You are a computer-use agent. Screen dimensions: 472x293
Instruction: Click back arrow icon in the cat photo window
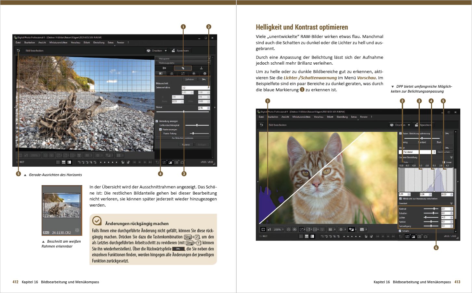tap(262, 125)
